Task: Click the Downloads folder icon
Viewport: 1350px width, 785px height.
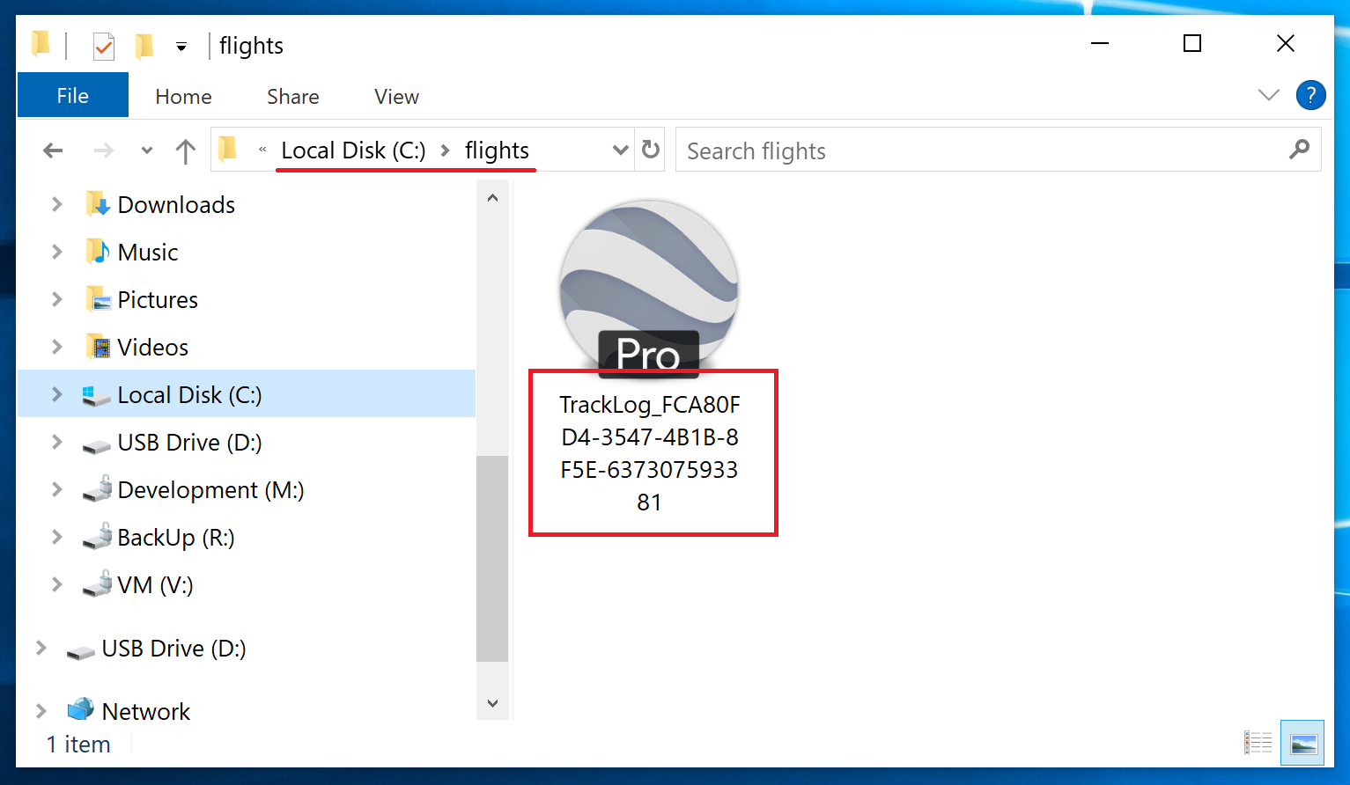Action: [98, 204]
